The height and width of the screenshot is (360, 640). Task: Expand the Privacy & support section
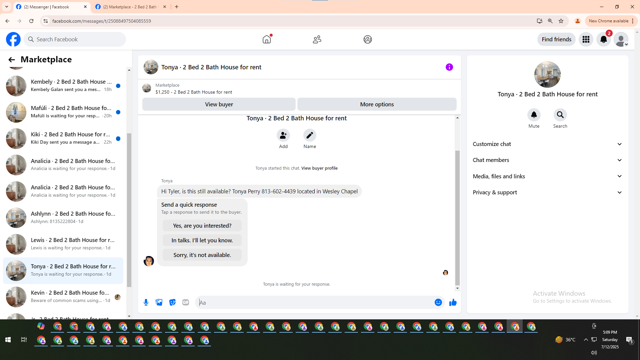pos(547,192)
